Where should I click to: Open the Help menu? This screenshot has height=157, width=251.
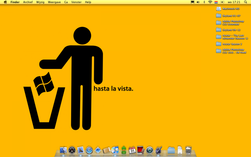click(x=88, y=2)
